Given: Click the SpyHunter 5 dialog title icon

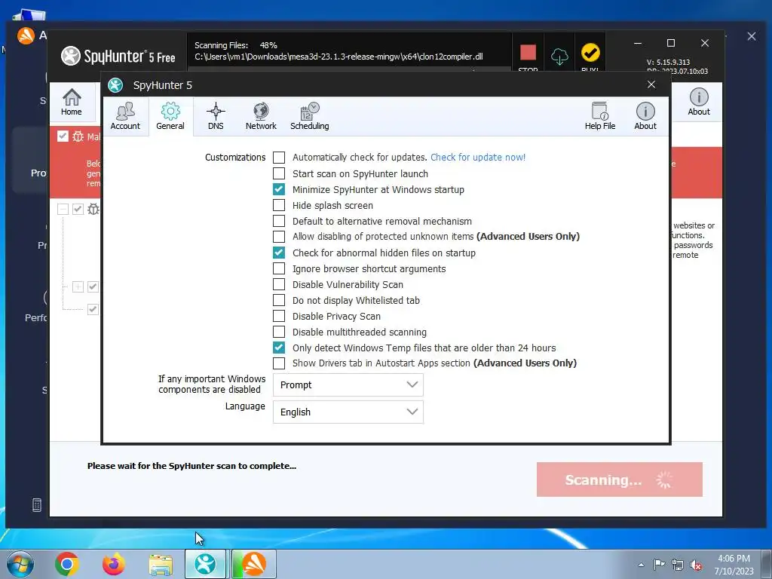Looking at the screenshot, I should (115, 85).
